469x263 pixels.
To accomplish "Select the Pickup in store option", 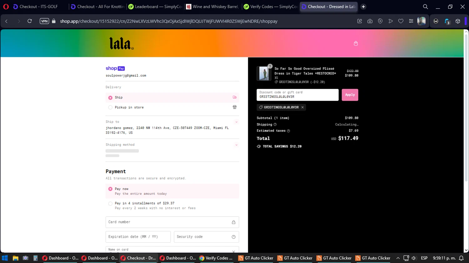I will click(172, 107).
